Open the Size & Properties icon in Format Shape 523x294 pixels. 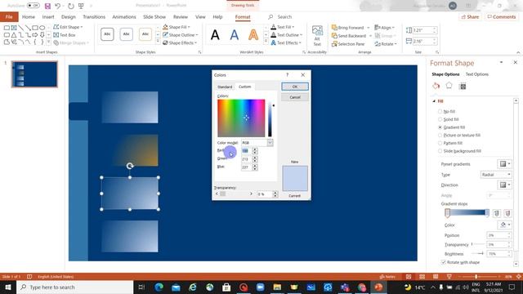pyautogui.click(x=463, y=87)
